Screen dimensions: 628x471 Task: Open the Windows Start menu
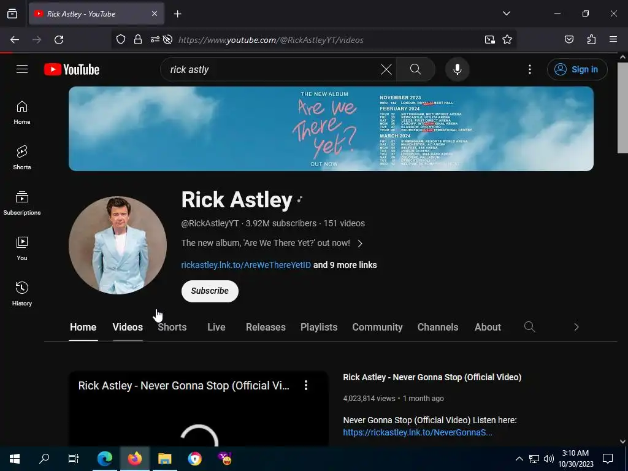[x=15, y=459]
